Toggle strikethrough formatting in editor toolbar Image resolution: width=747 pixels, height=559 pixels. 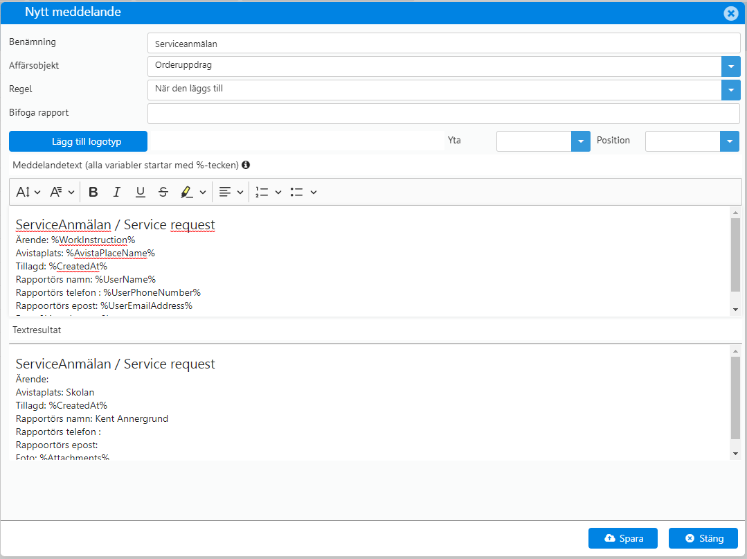pos(163,192)
